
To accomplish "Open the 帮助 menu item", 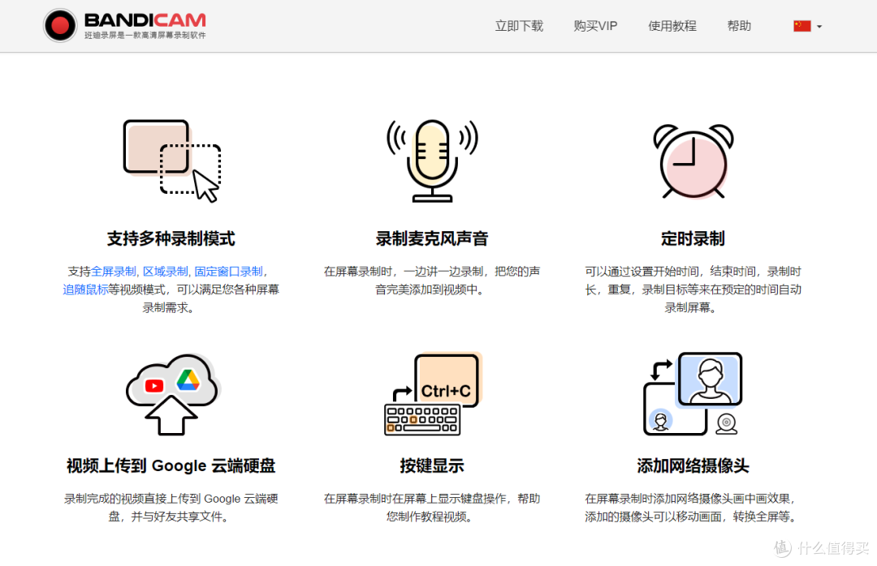I will 739,26.
